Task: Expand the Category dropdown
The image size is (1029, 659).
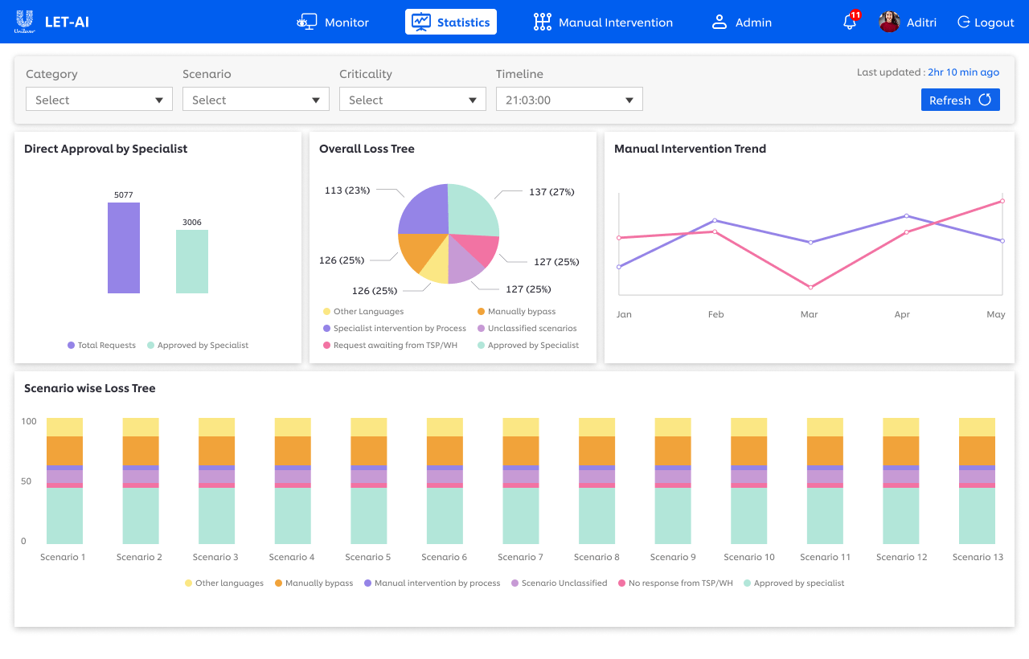Action: (99, 100)
